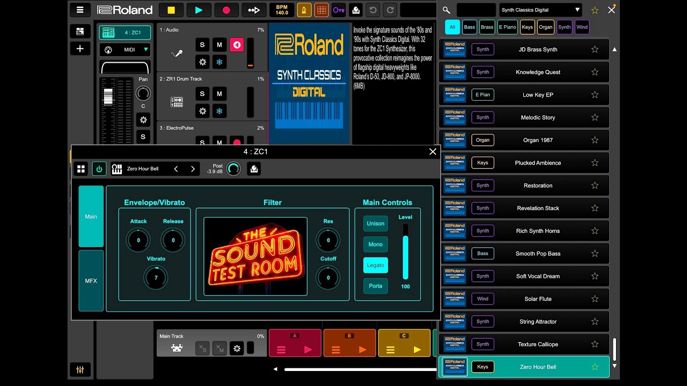Enable the Mono button
This screenshot has width=687, height=386.
point(376,244)
